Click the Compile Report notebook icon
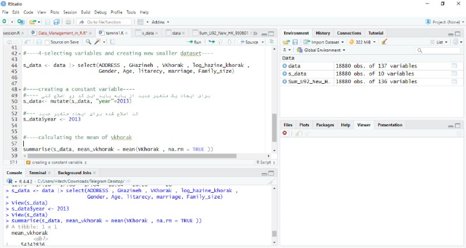Screen dimensions: 466x248 coord(113,42)
